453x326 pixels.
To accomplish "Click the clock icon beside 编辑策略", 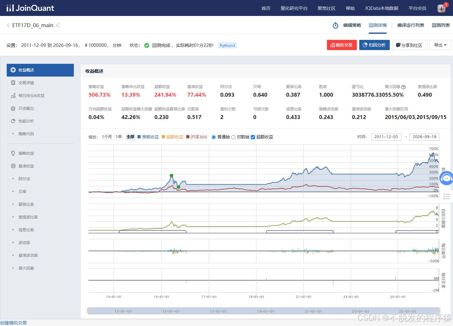I will (x=335, y=25).
